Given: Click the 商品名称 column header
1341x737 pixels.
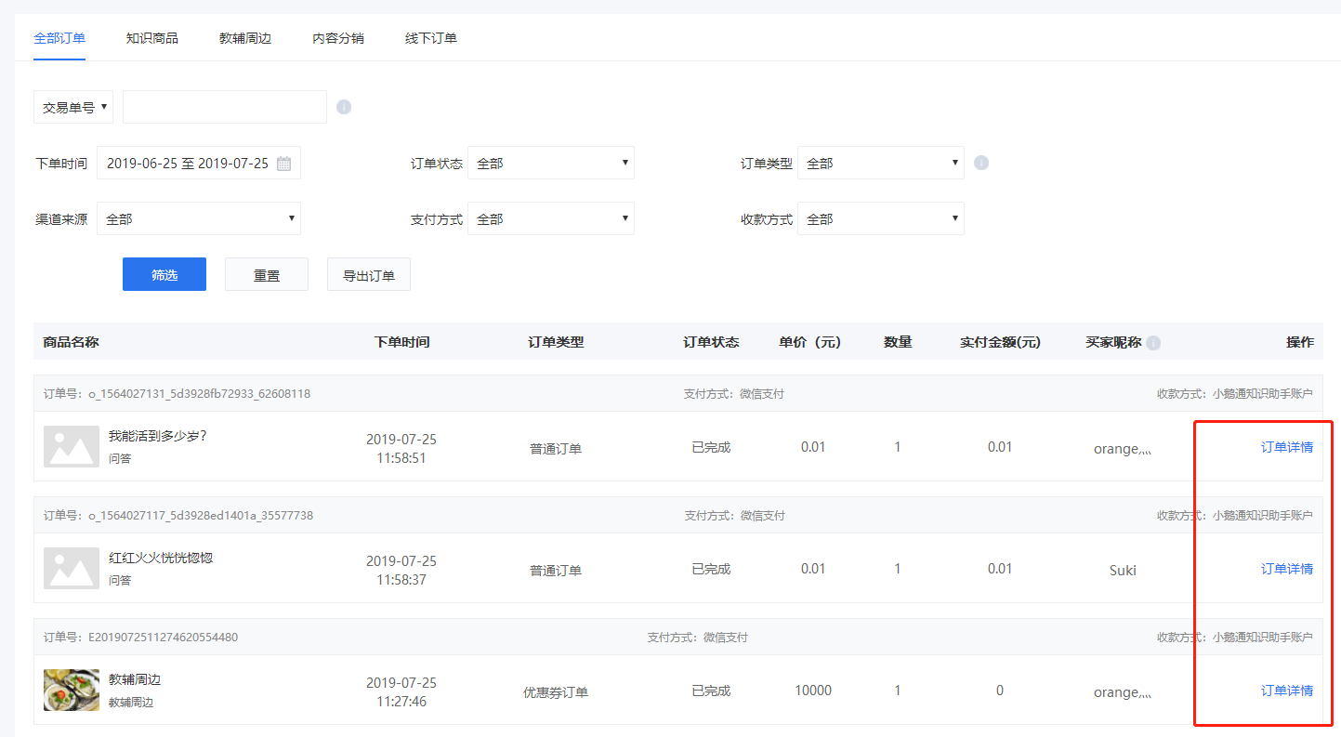Looking at the screenshot, I should [71, 342].
